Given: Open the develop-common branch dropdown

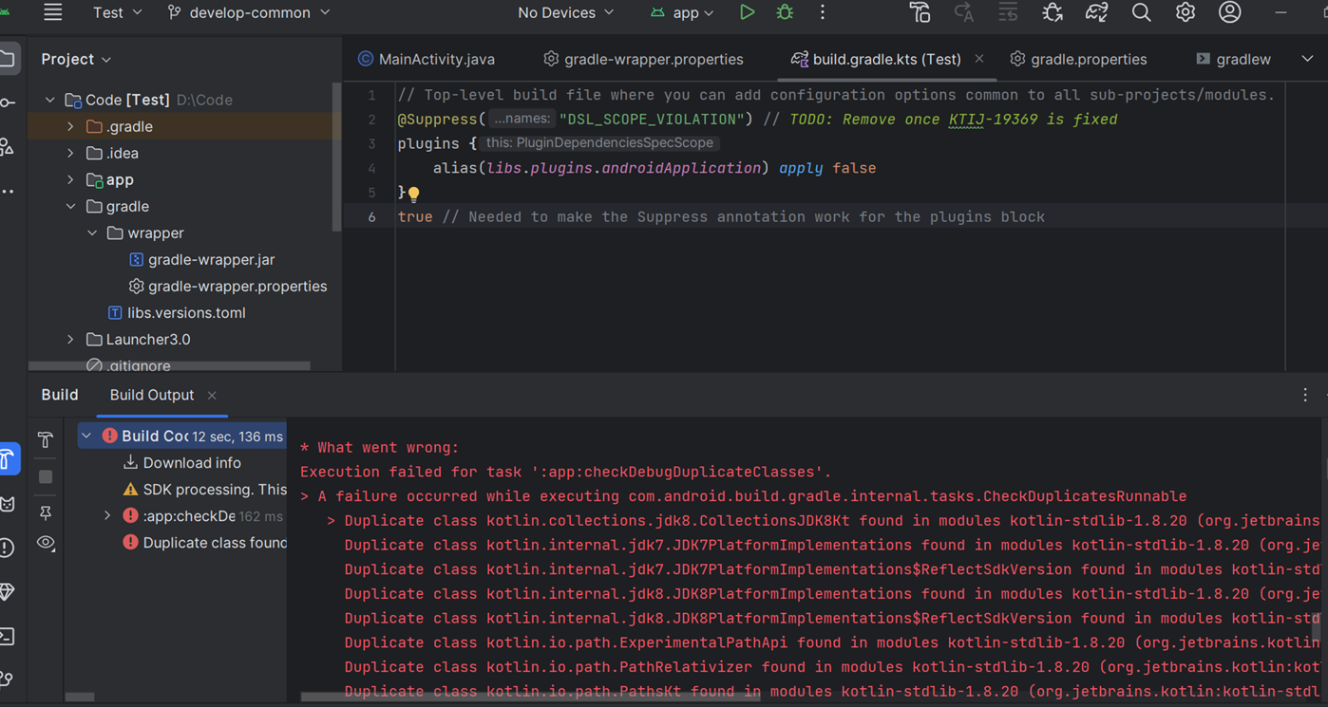Looking at the screenshot, I should 249,12.
